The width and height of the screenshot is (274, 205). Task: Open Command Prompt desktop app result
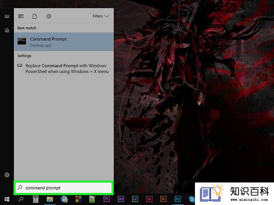tap(64, 42)
